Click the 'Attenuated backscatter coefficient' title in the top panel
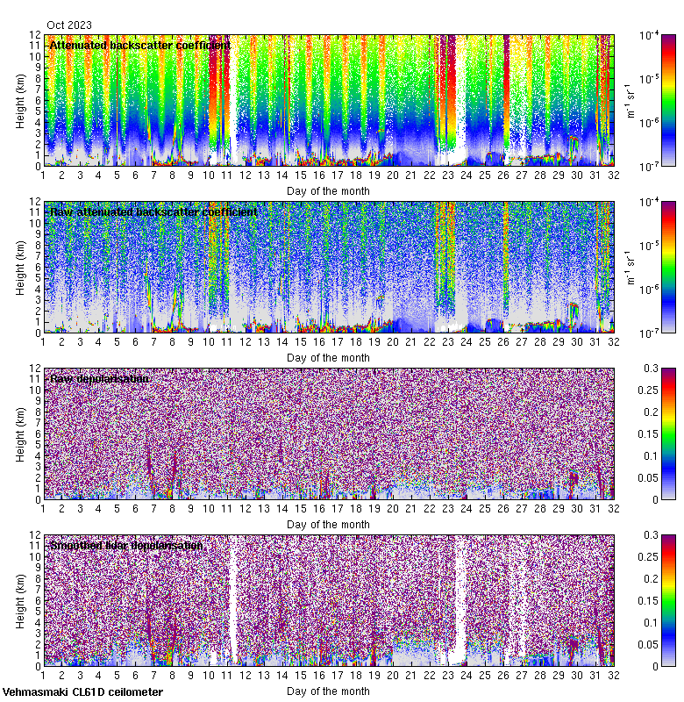 point(140,45)
